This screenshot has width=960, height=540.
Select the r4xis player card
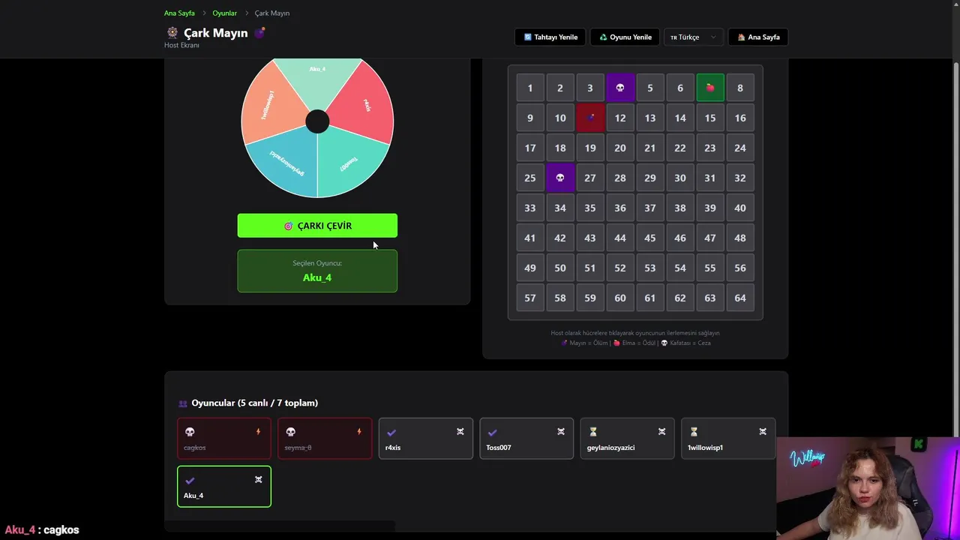[x=426, y=438]
